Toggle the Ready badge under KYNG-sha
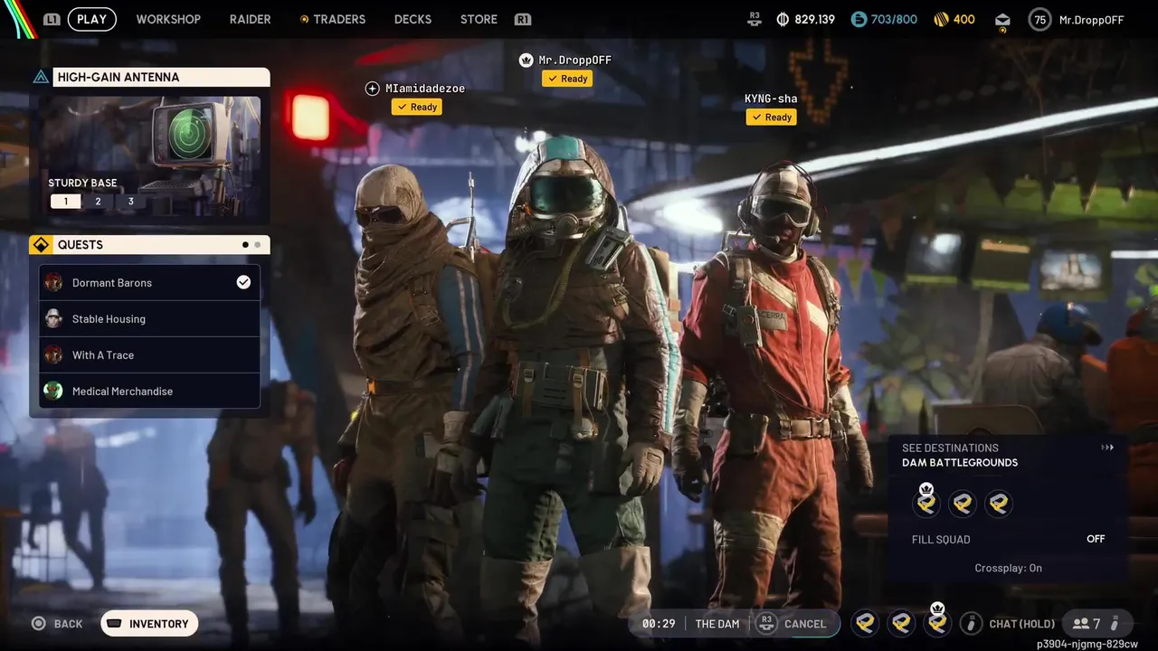This screenshot has height=651, width=1158. tap(771, 117)
